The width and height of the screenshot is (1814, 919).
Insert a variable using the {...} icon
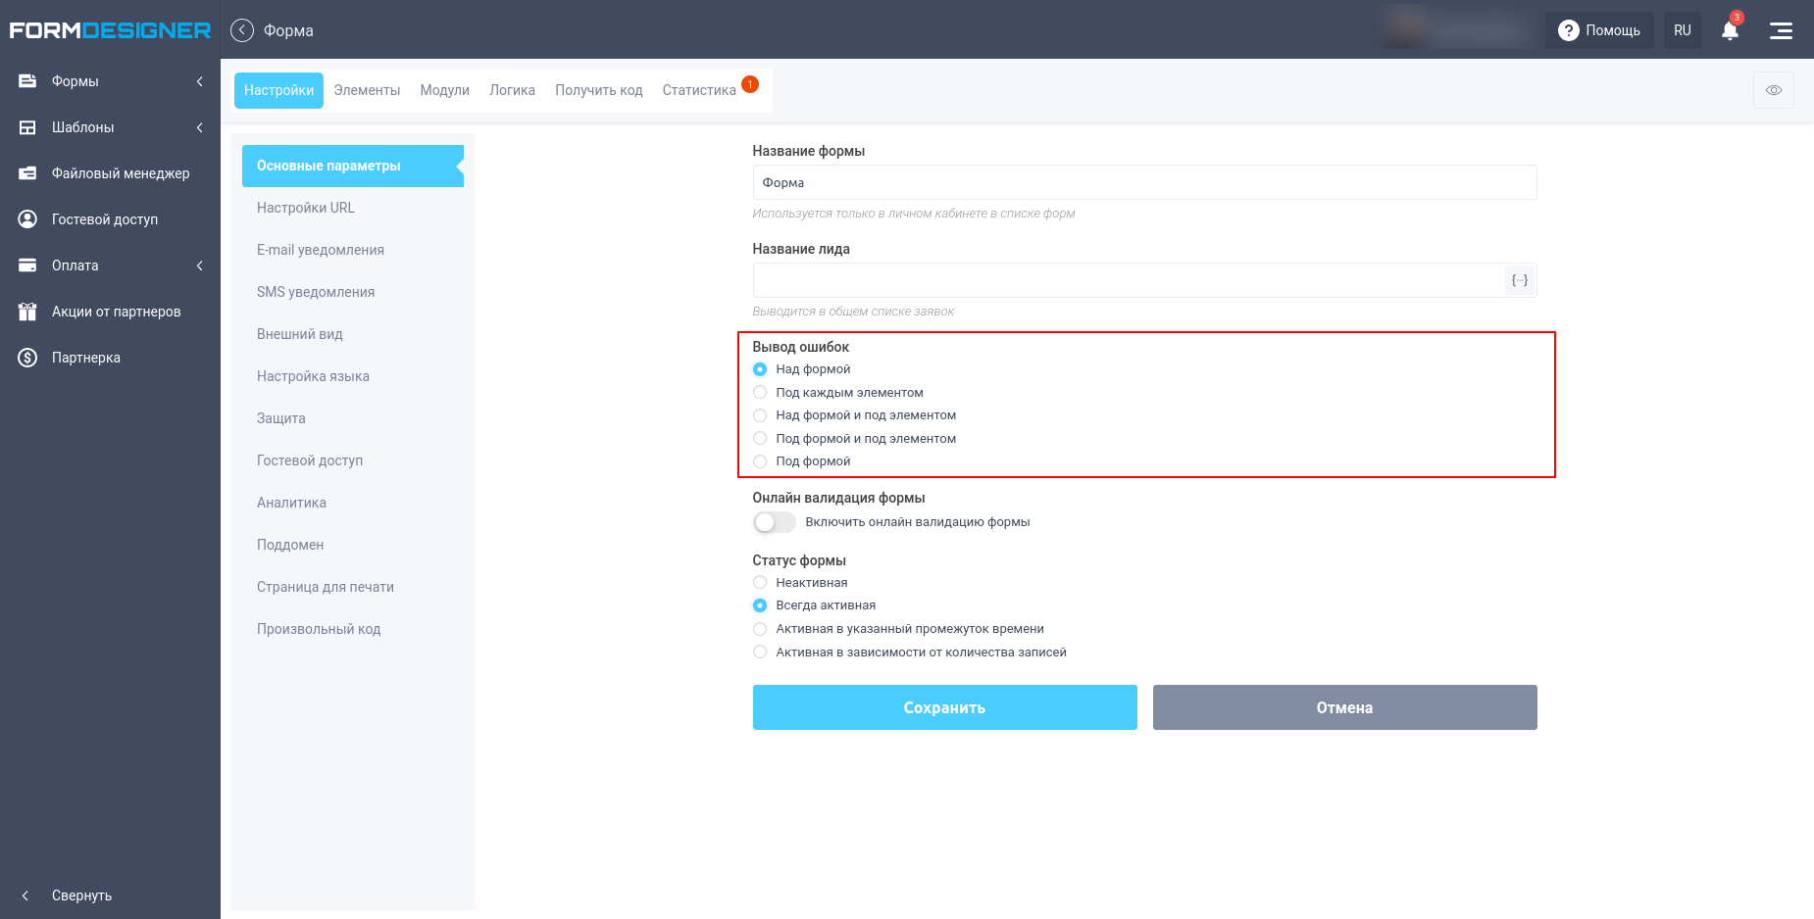coord(1519,280)
